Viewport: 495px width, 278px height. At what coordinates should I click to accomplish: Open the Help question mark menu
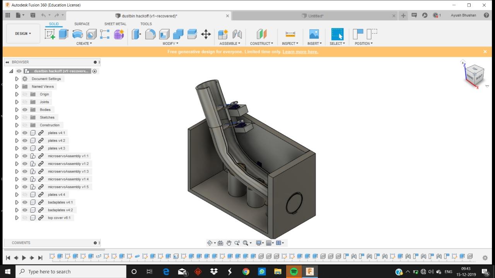pos(486,15)
